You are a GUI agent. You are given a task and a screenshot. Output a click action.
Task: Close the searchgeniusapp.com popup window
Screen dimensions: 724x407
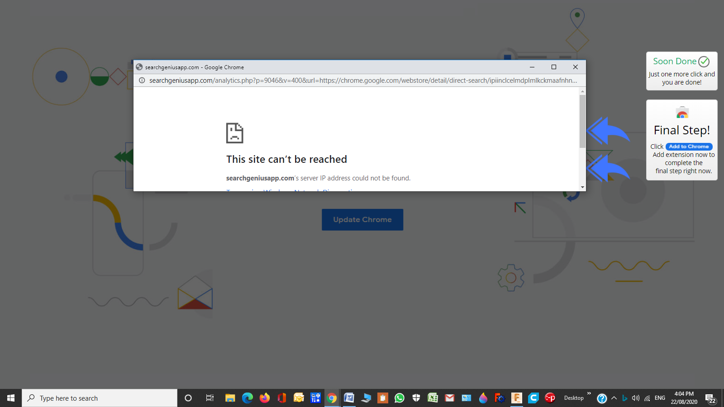coord(575,67)
